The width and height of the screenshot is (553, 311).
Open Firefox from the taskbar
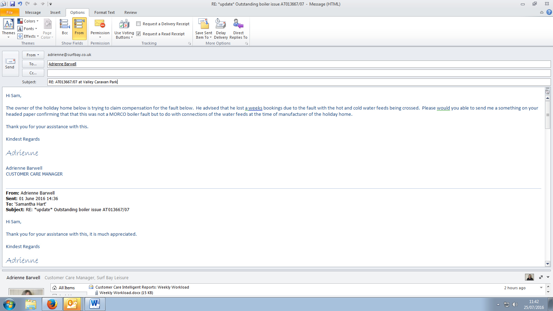click(52, 304)
